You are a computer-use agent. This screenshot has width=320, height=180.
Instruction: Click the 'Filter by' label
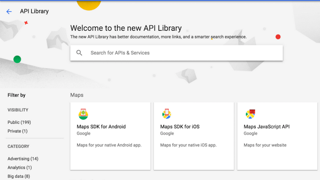click(x=17, y=95)
